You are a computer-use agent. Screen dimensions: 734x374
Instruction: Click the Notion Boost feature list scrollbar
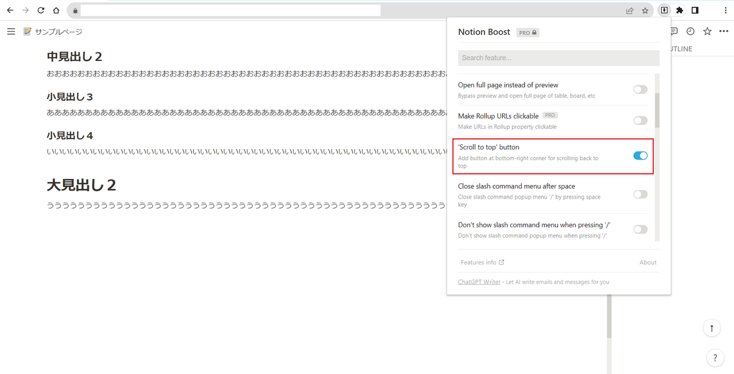click(657, 110)
